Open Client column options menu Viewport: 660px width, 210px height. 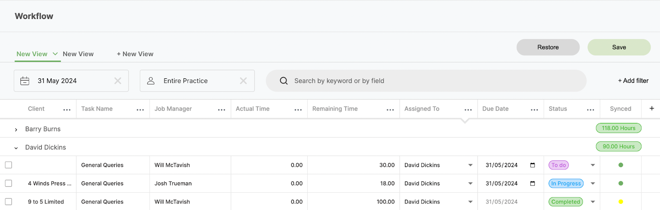[67, 109]
